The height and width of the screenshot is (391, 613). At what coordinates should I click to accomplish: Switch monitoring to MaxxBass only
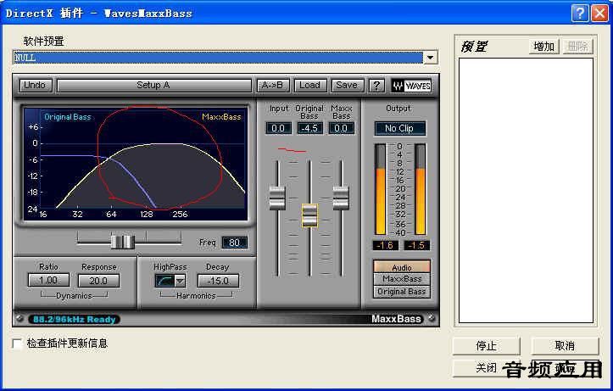click(x=402, y=279)
